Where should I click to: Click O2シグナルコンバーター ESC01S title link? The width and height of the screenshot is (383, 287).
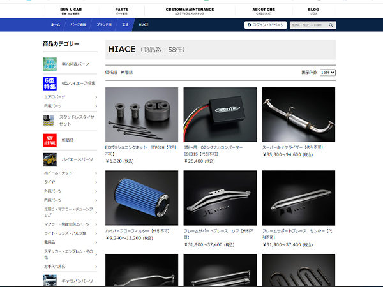[x=213, y=151]
